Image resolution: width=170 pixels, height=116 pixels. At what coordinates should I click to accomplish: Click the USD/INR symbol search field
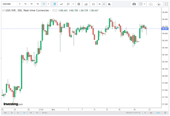click(x=8, y=4)
